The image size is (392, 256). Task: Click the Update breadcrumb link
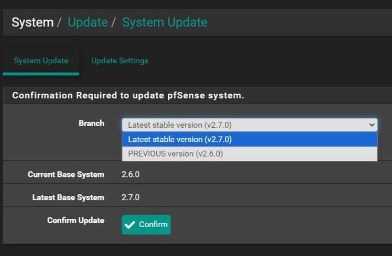87,22
